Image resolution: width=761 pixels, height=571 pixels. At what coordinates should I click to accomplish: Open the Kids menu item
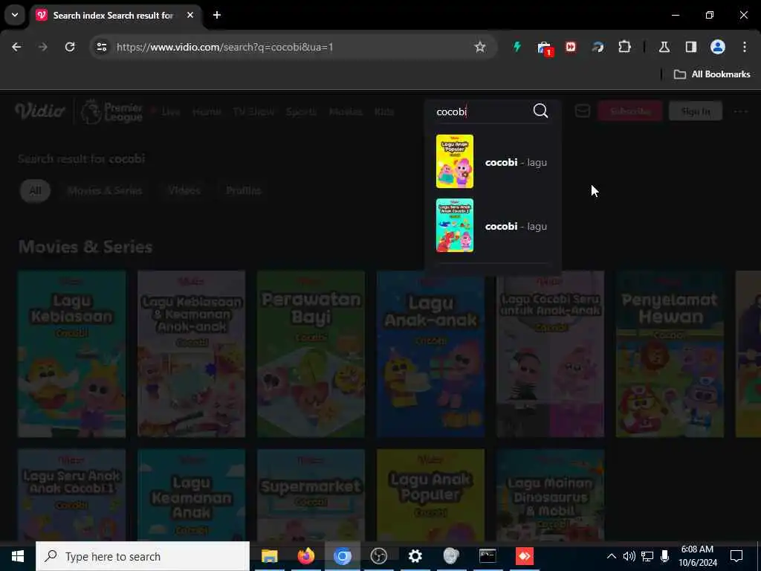tap(384, 112)
